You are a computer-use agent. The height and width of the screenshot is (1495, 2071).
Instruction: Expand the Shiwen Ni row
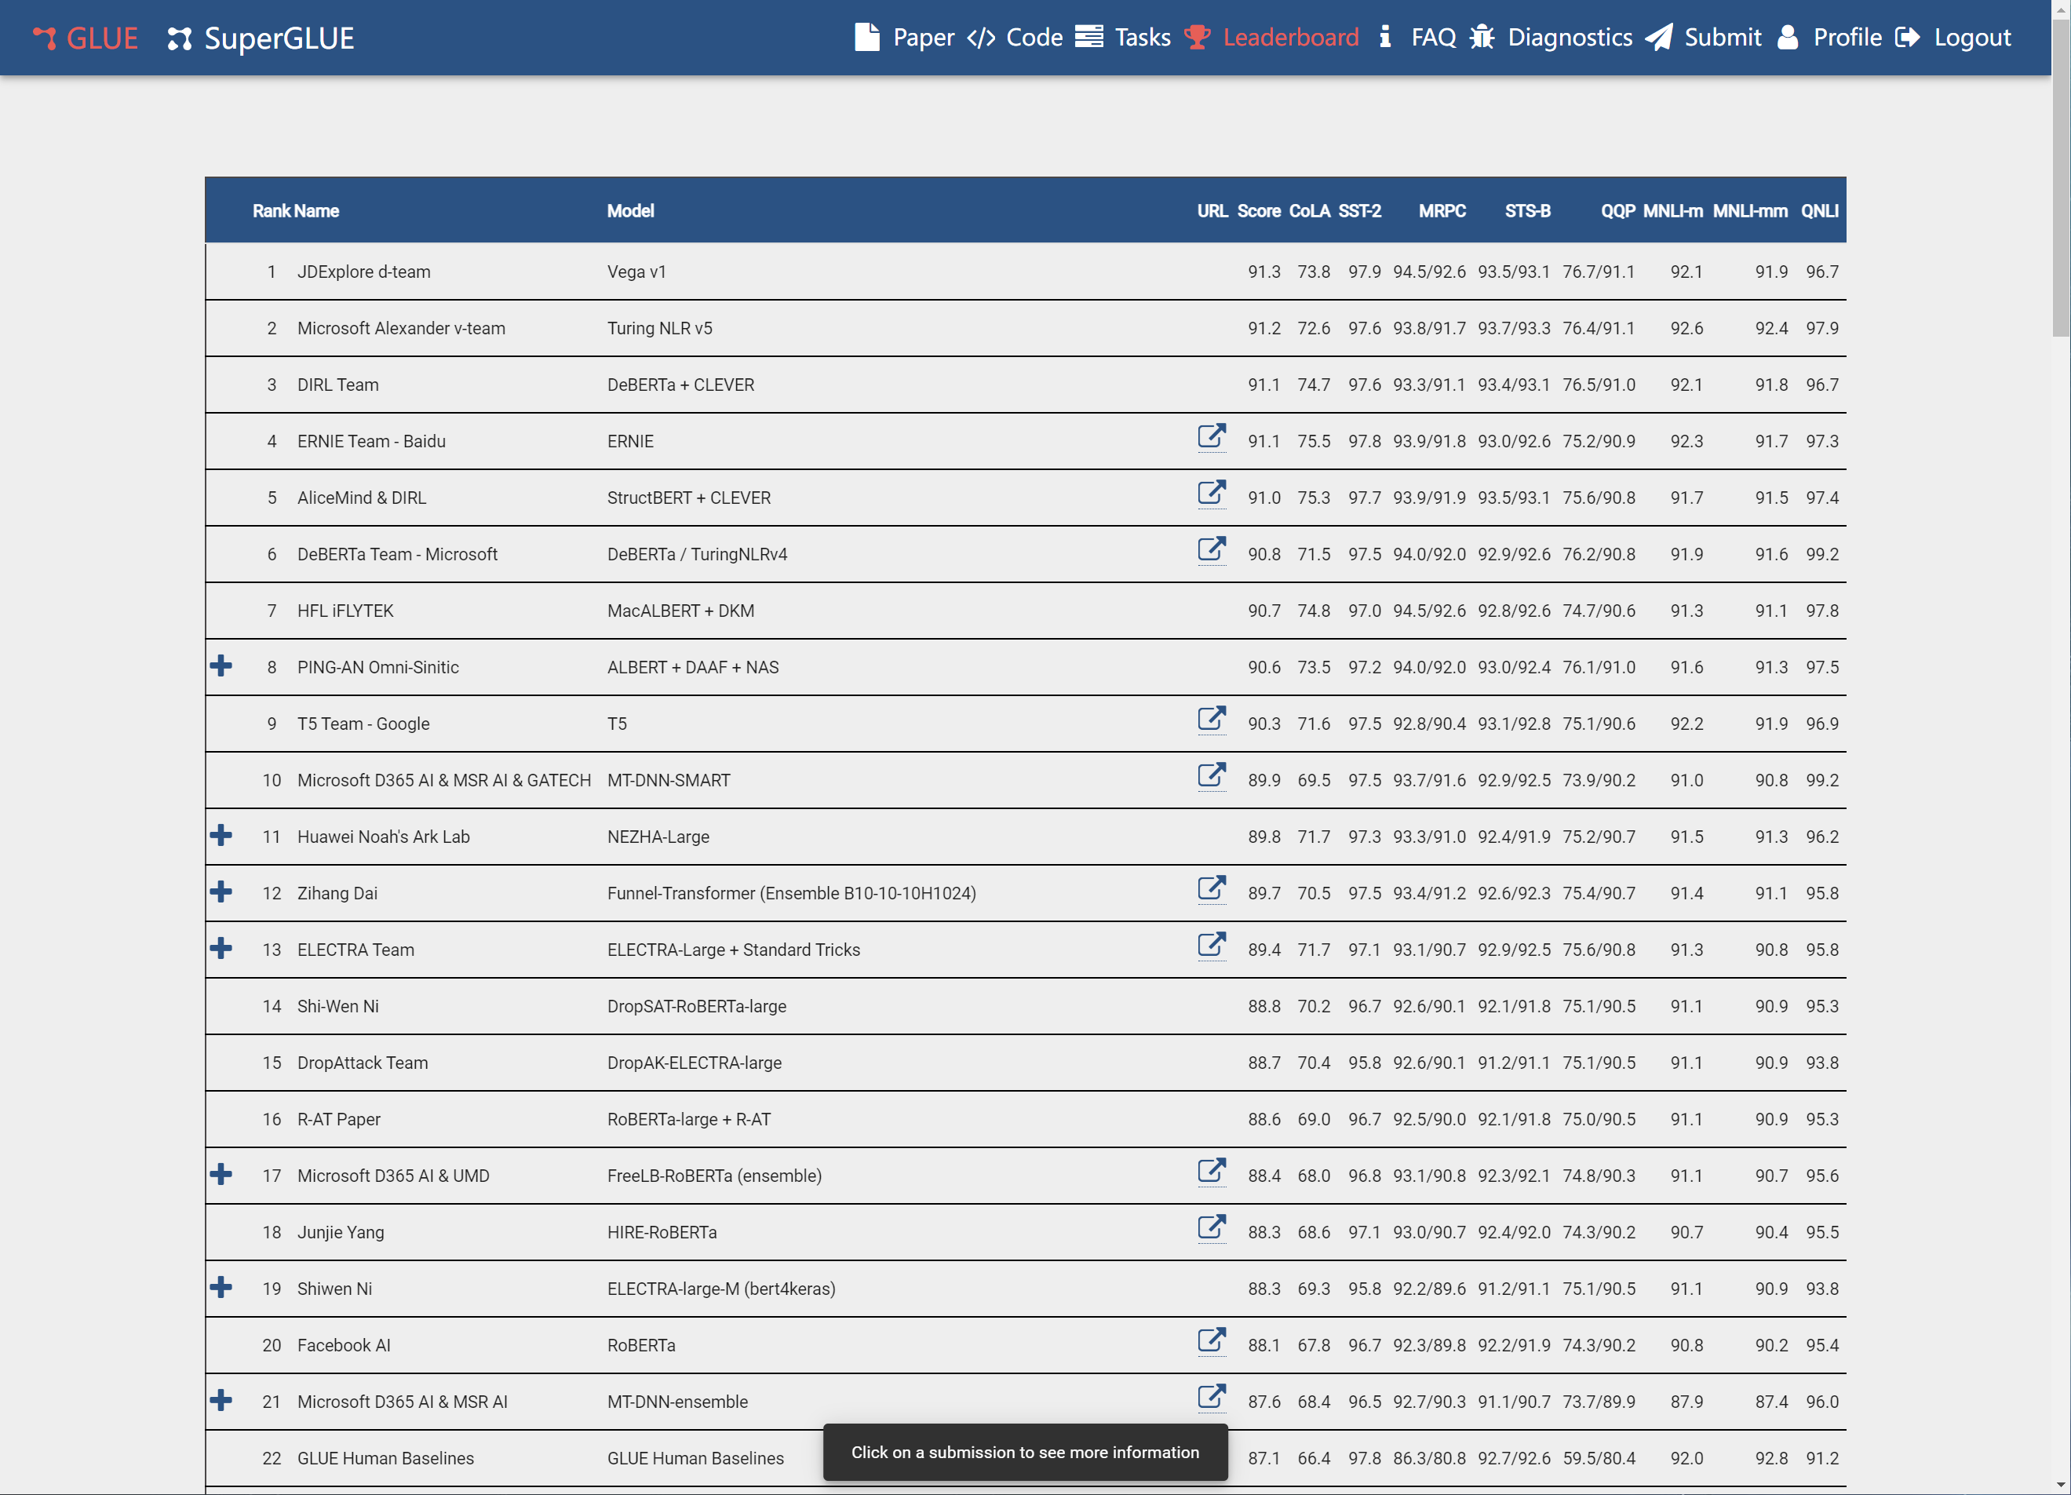221,1288
